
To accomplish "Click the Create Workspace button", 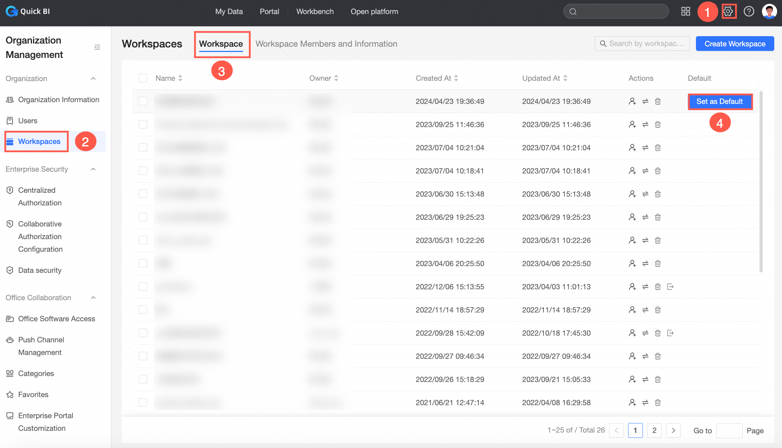I will click(x=735, y=44).
